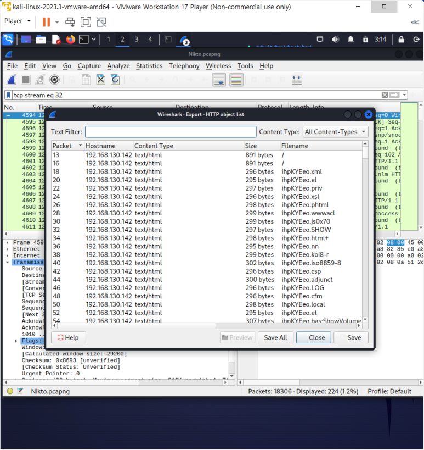The width and height of the screenshot is (424, 450).
Task: Click the Checksum: 0x8693 [unverified] detail line
Action: pos(71,360)
